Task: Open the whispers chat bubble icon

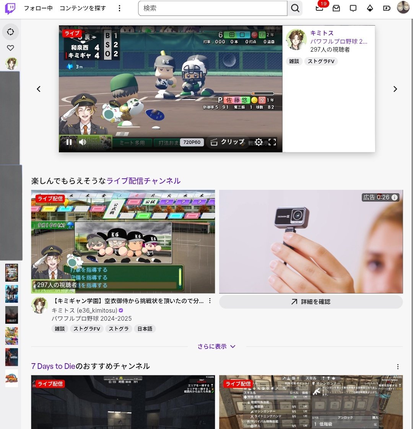Action: (x=353, y=8)
